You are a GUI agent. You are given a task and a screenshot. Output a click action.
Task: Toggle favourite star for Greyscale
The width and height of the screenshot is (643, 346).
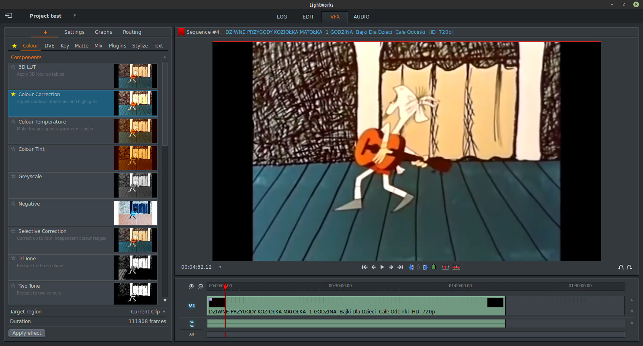click(x=13, y=176)
